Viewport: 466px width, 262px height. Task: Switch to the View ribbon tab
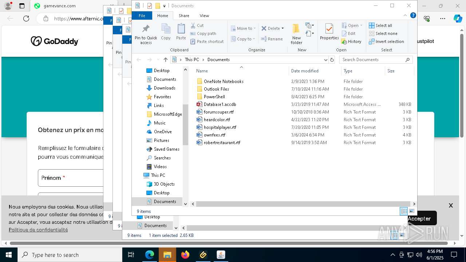[x=204, y=16]
